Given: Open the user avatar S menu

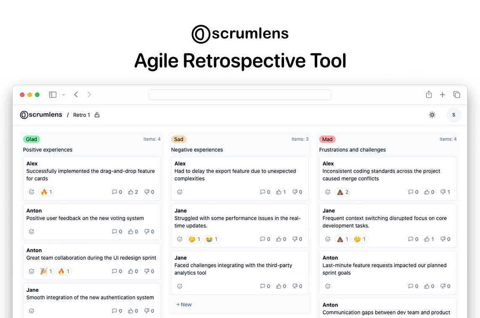Looking at the screenshot, I should point(454,115).
